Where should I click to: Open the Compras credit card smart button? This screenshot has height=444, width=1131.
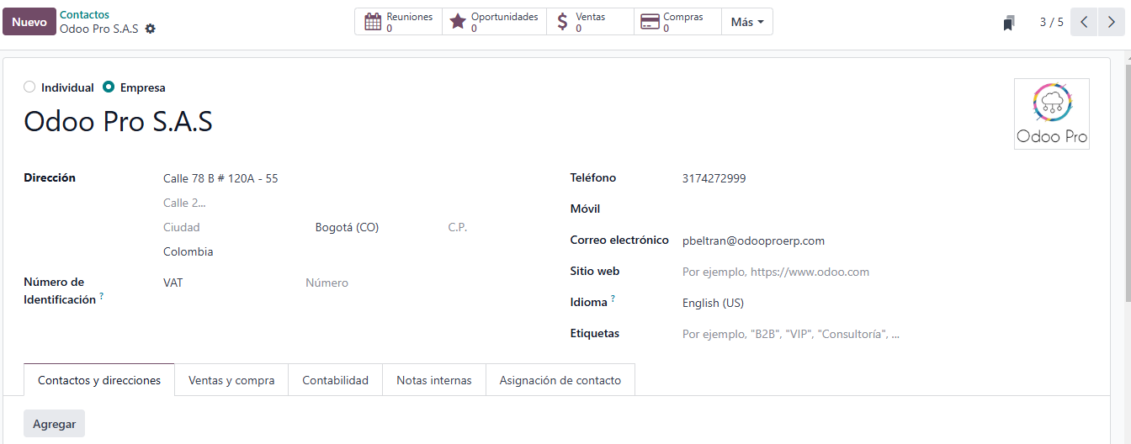coord(677,22)
